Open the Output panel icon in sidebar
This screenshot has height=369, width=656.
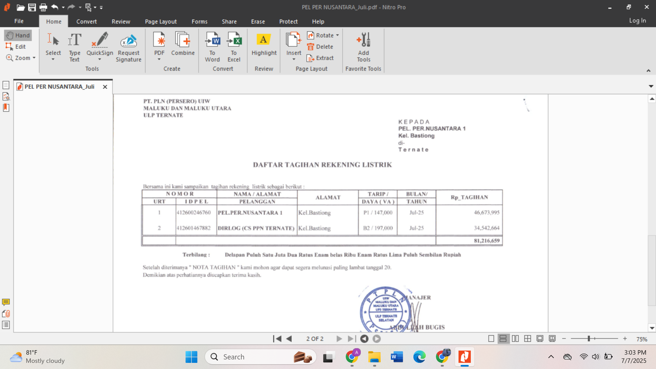click(x=6, y=325)
